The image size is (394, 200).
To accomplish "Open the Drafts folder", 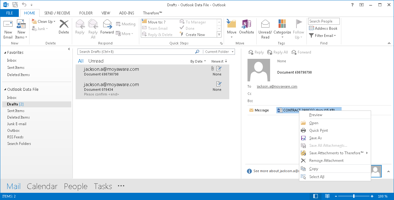I will (x=14, y=104).
